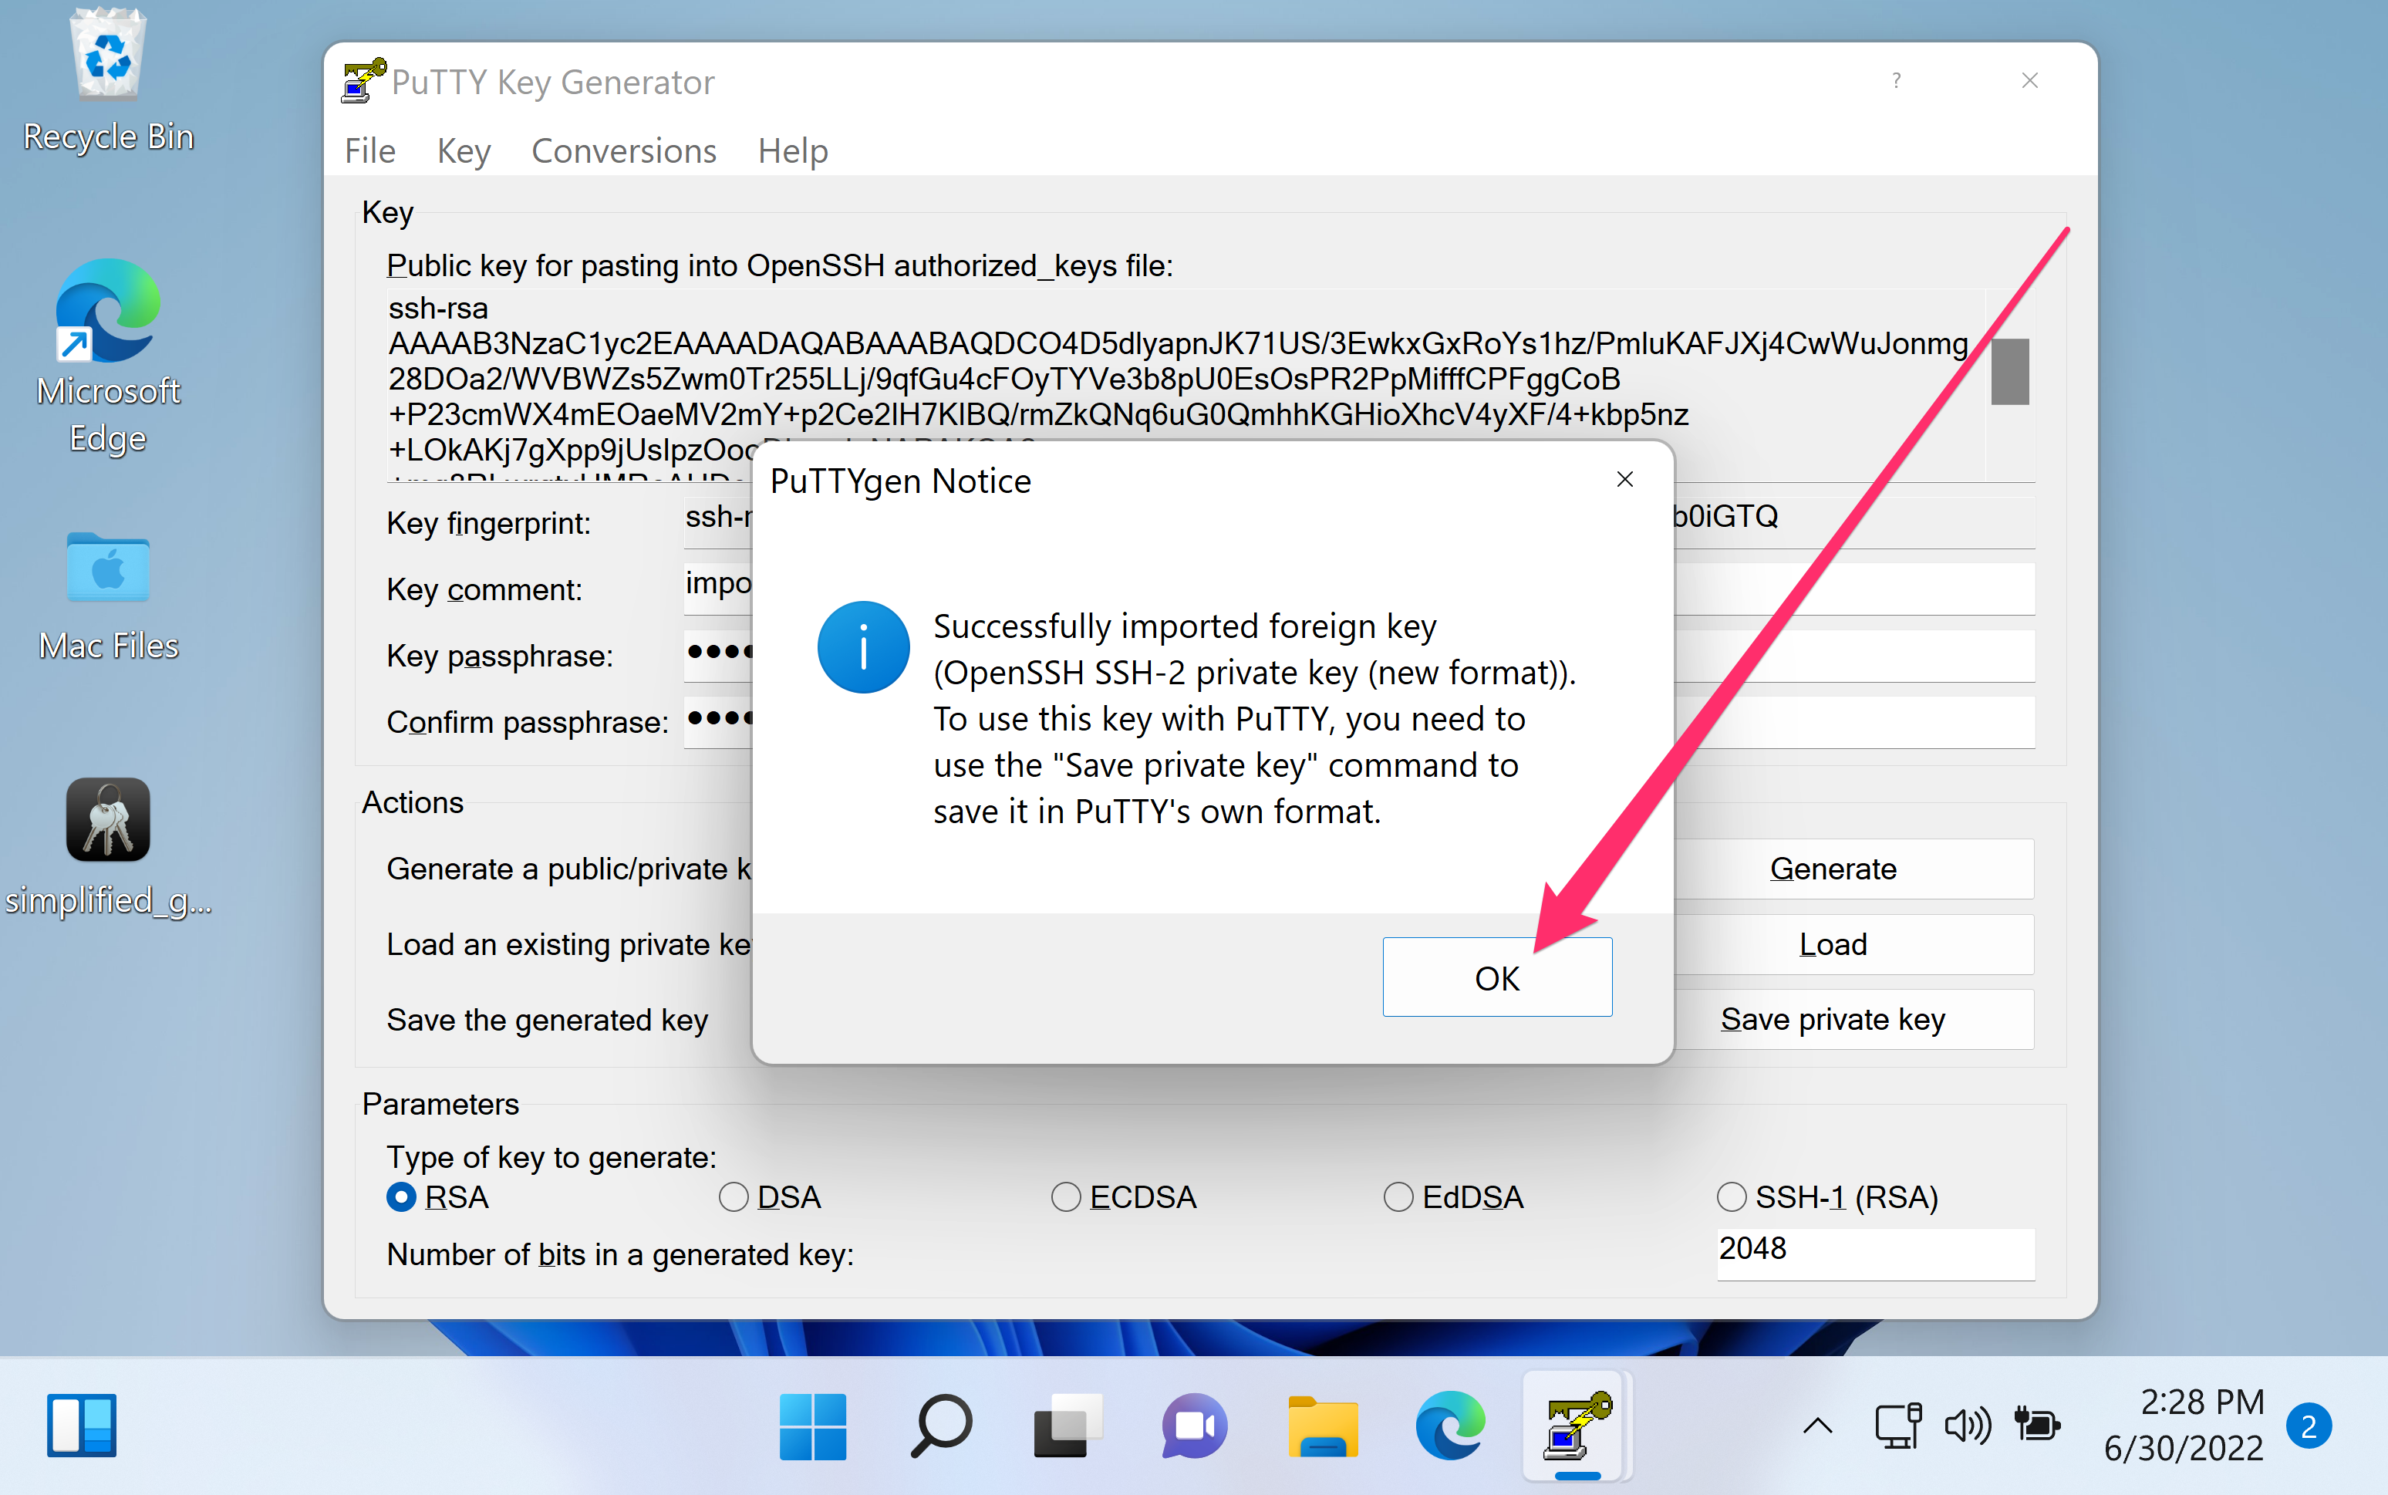Screen dimensions: 2388x1495
Task: Open the Widgets panel on the taskbar
Action: point(82,1426)
